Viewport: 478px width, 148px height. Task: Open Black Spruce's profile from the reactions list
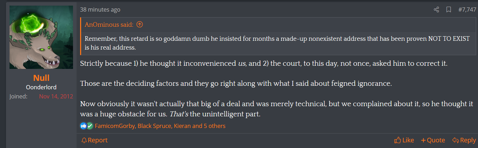point(154,126)
